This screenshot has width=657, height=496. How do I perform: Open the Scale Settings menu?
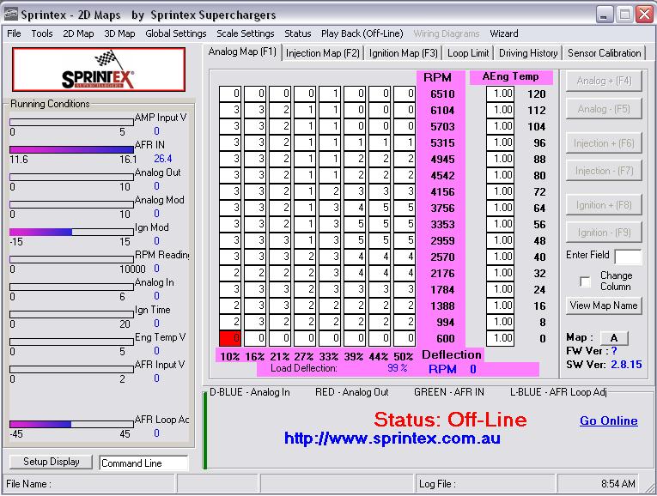tap(245, 33)
